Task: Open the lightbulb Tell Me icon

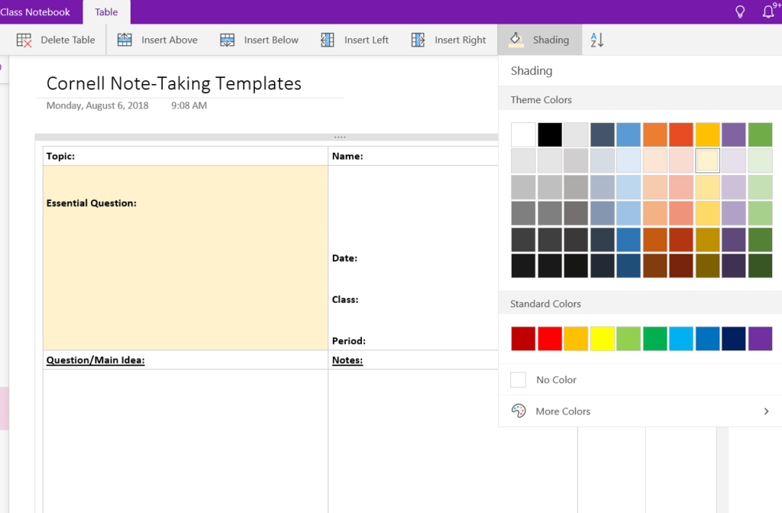Action: (740, 11)
